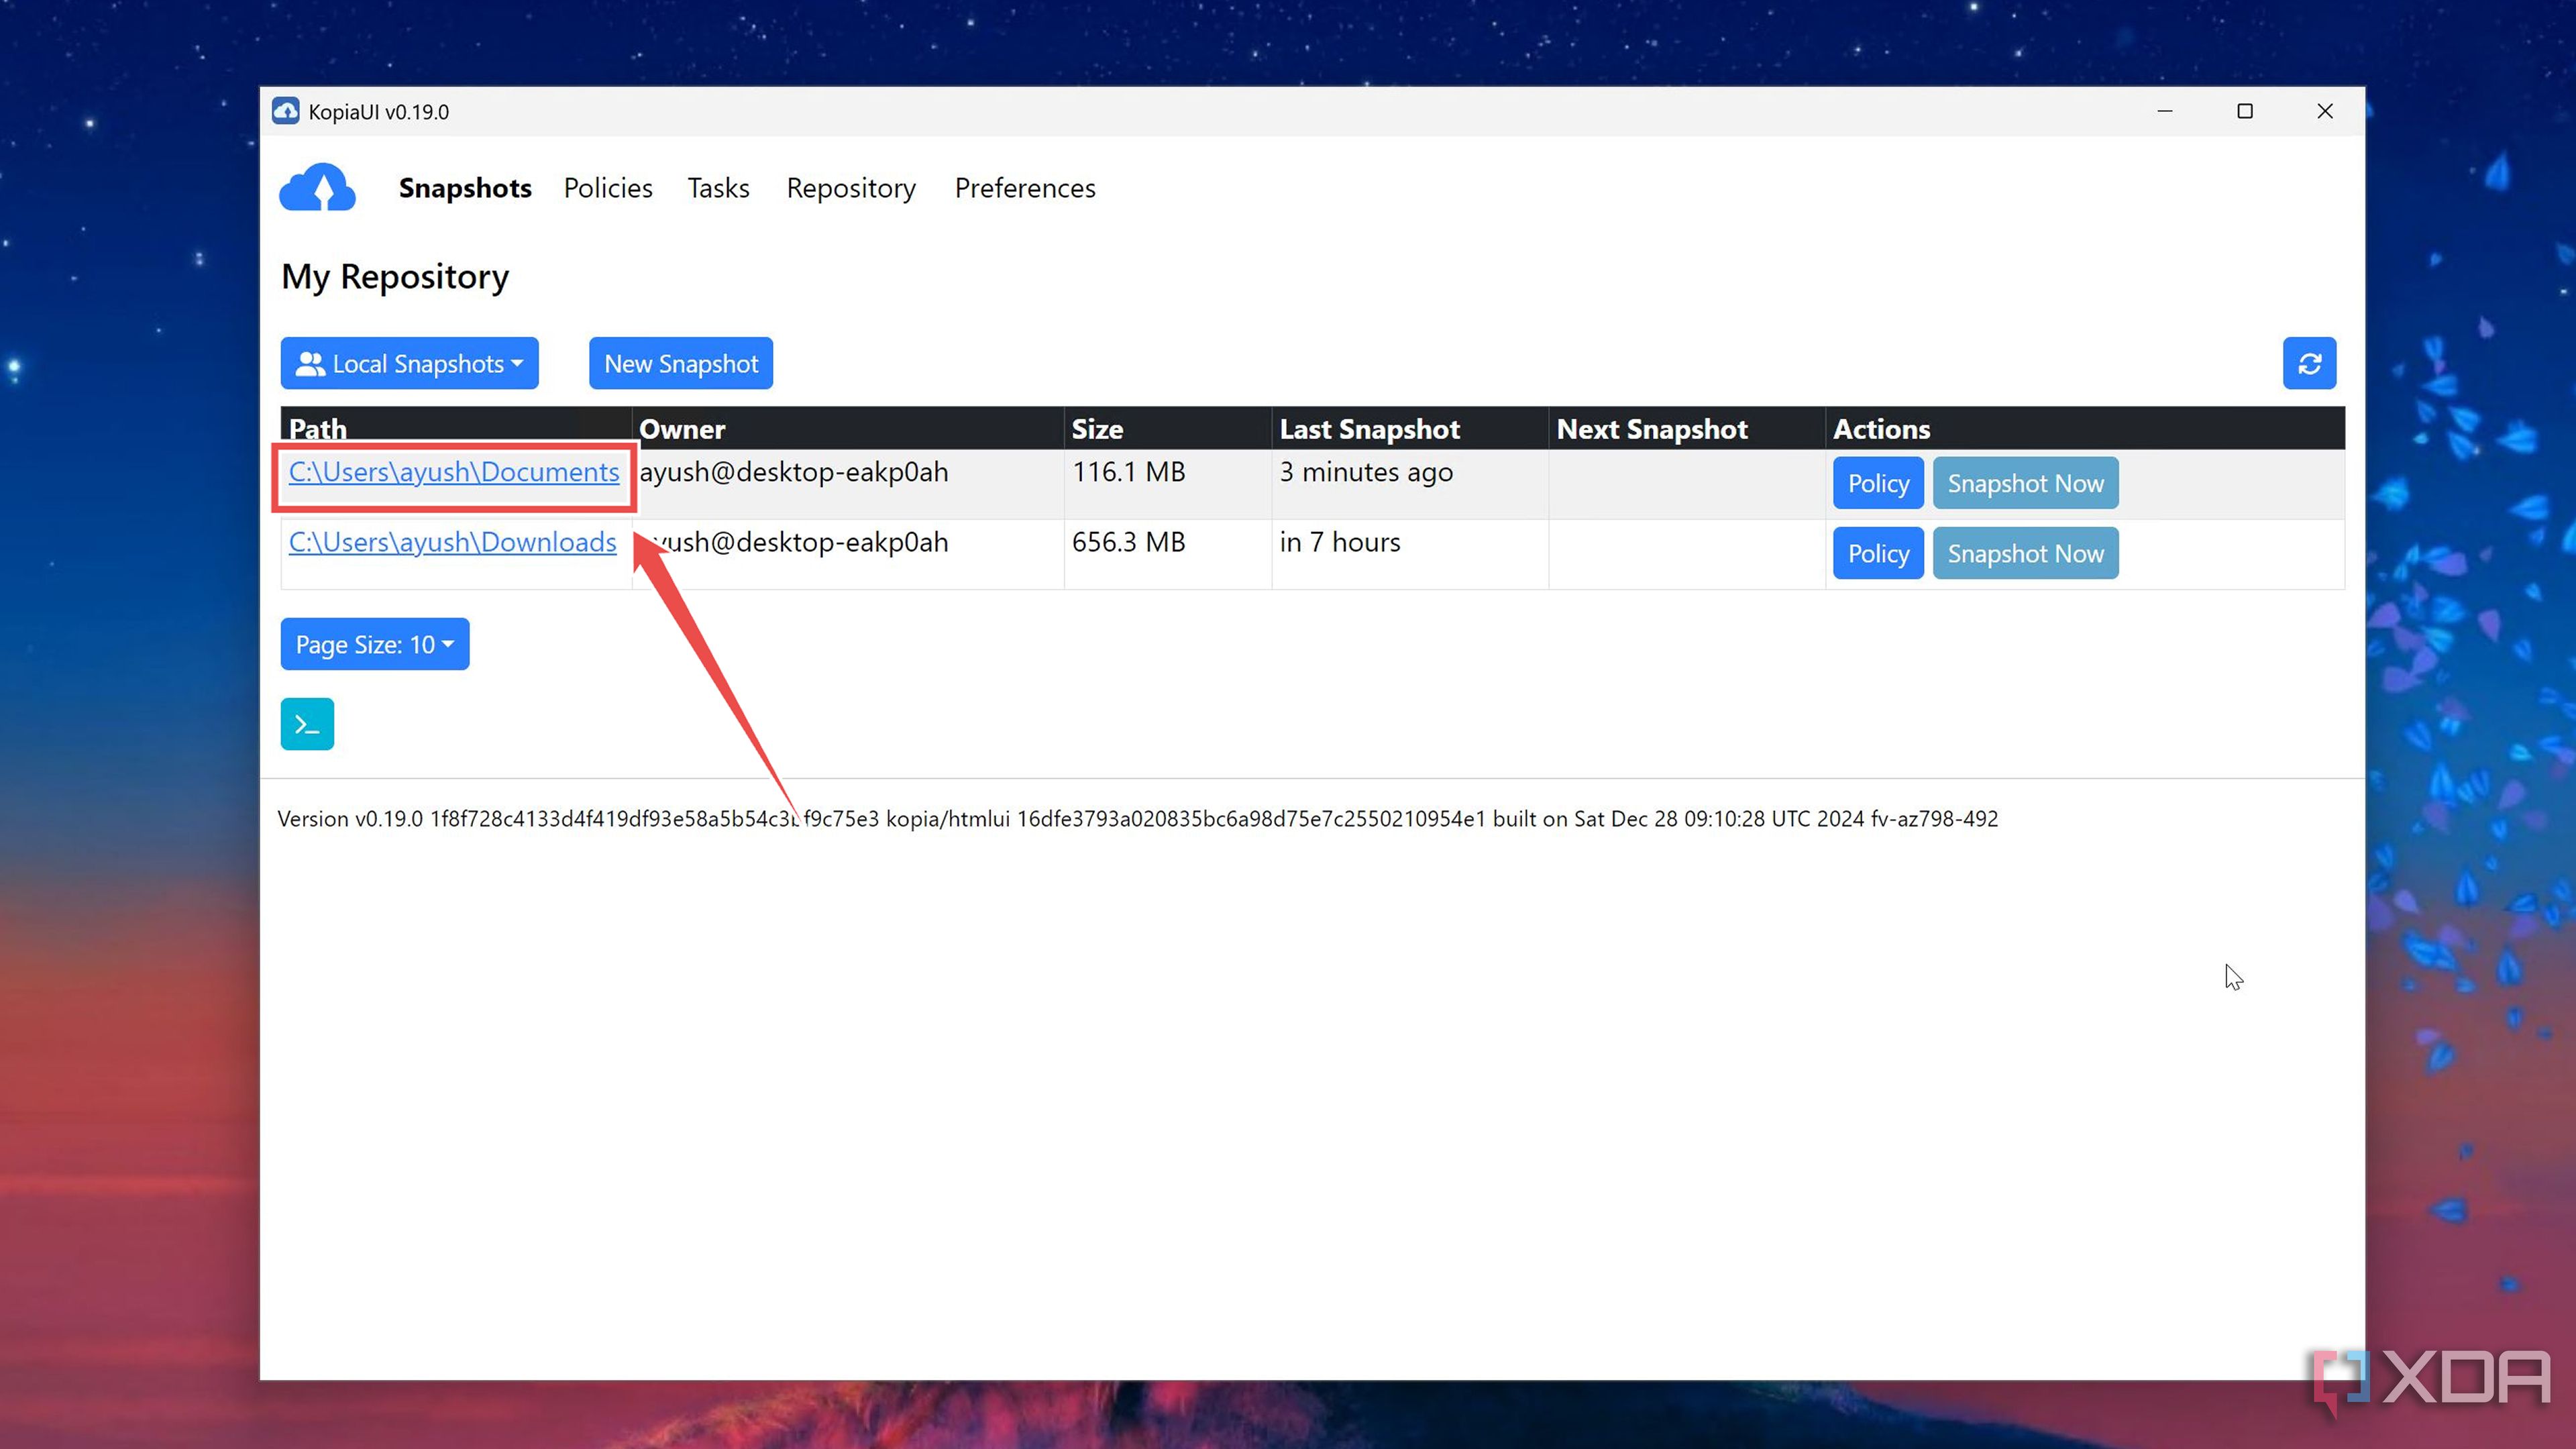Image resolution: width=2576 pixels, height=1449 pixels.
Task: Open the Kopia CLI console
Action: pyautogui.click(x=306, y=723)
